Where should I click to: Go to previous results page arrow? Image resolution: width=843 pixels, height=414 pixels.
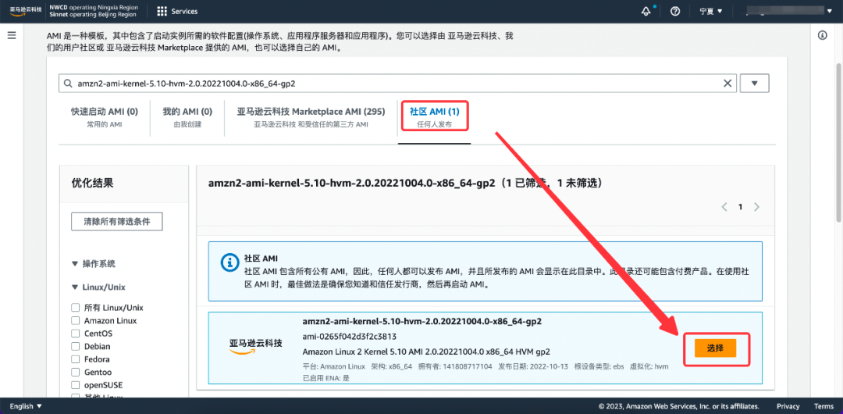coord(724,207)
